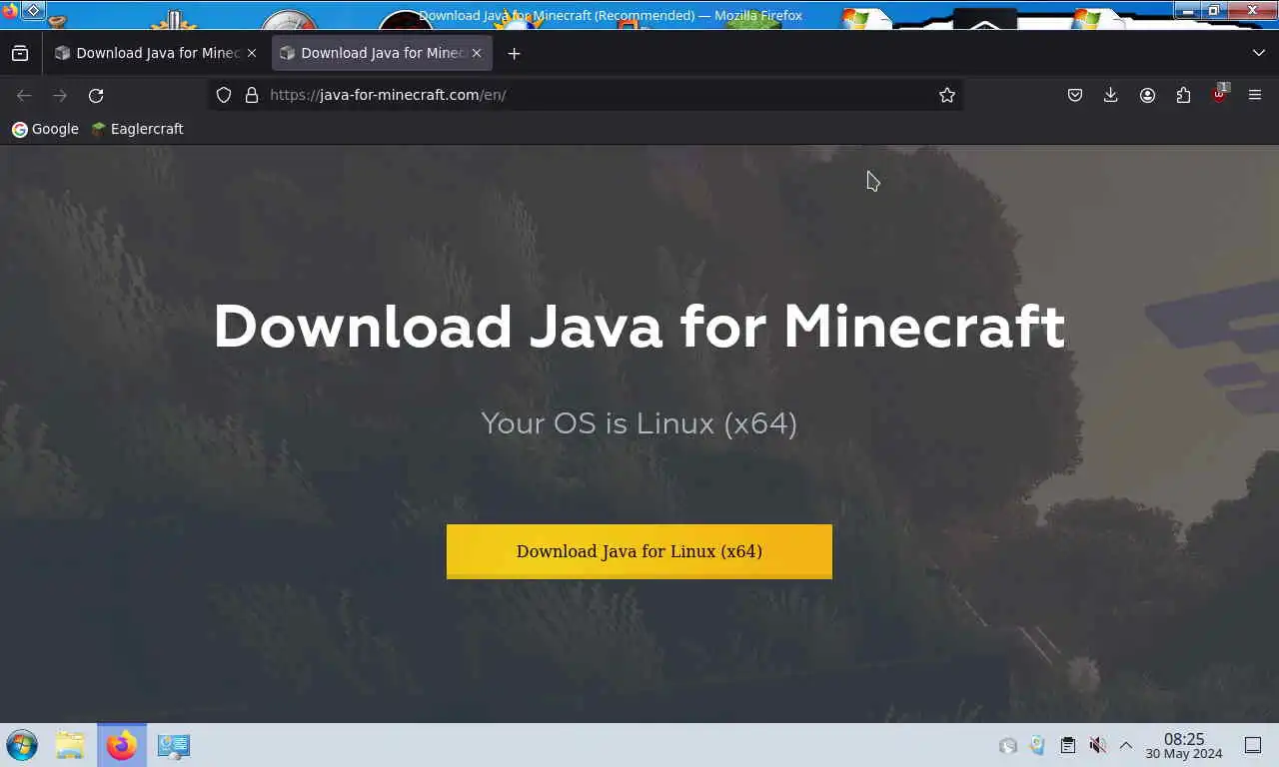Open the Firefox hamburger application menu
The width and height of the screenshot is (1279, 767).
coord(1255,95)
